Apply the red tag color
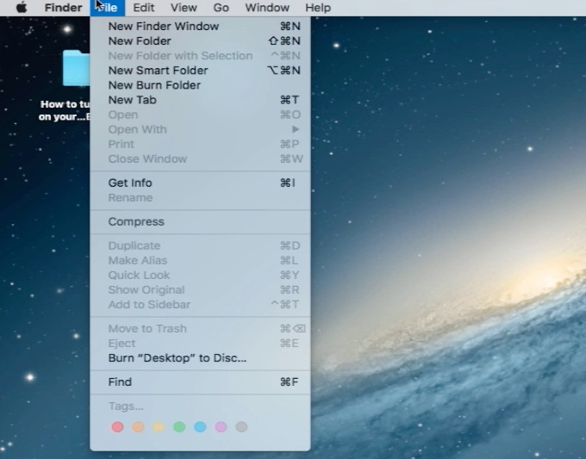586x459 pixels. [x=117, y=427]
